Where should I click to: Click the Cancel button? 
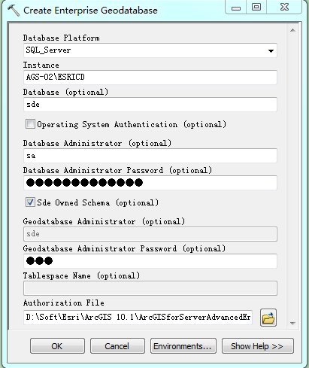point(117,346)
